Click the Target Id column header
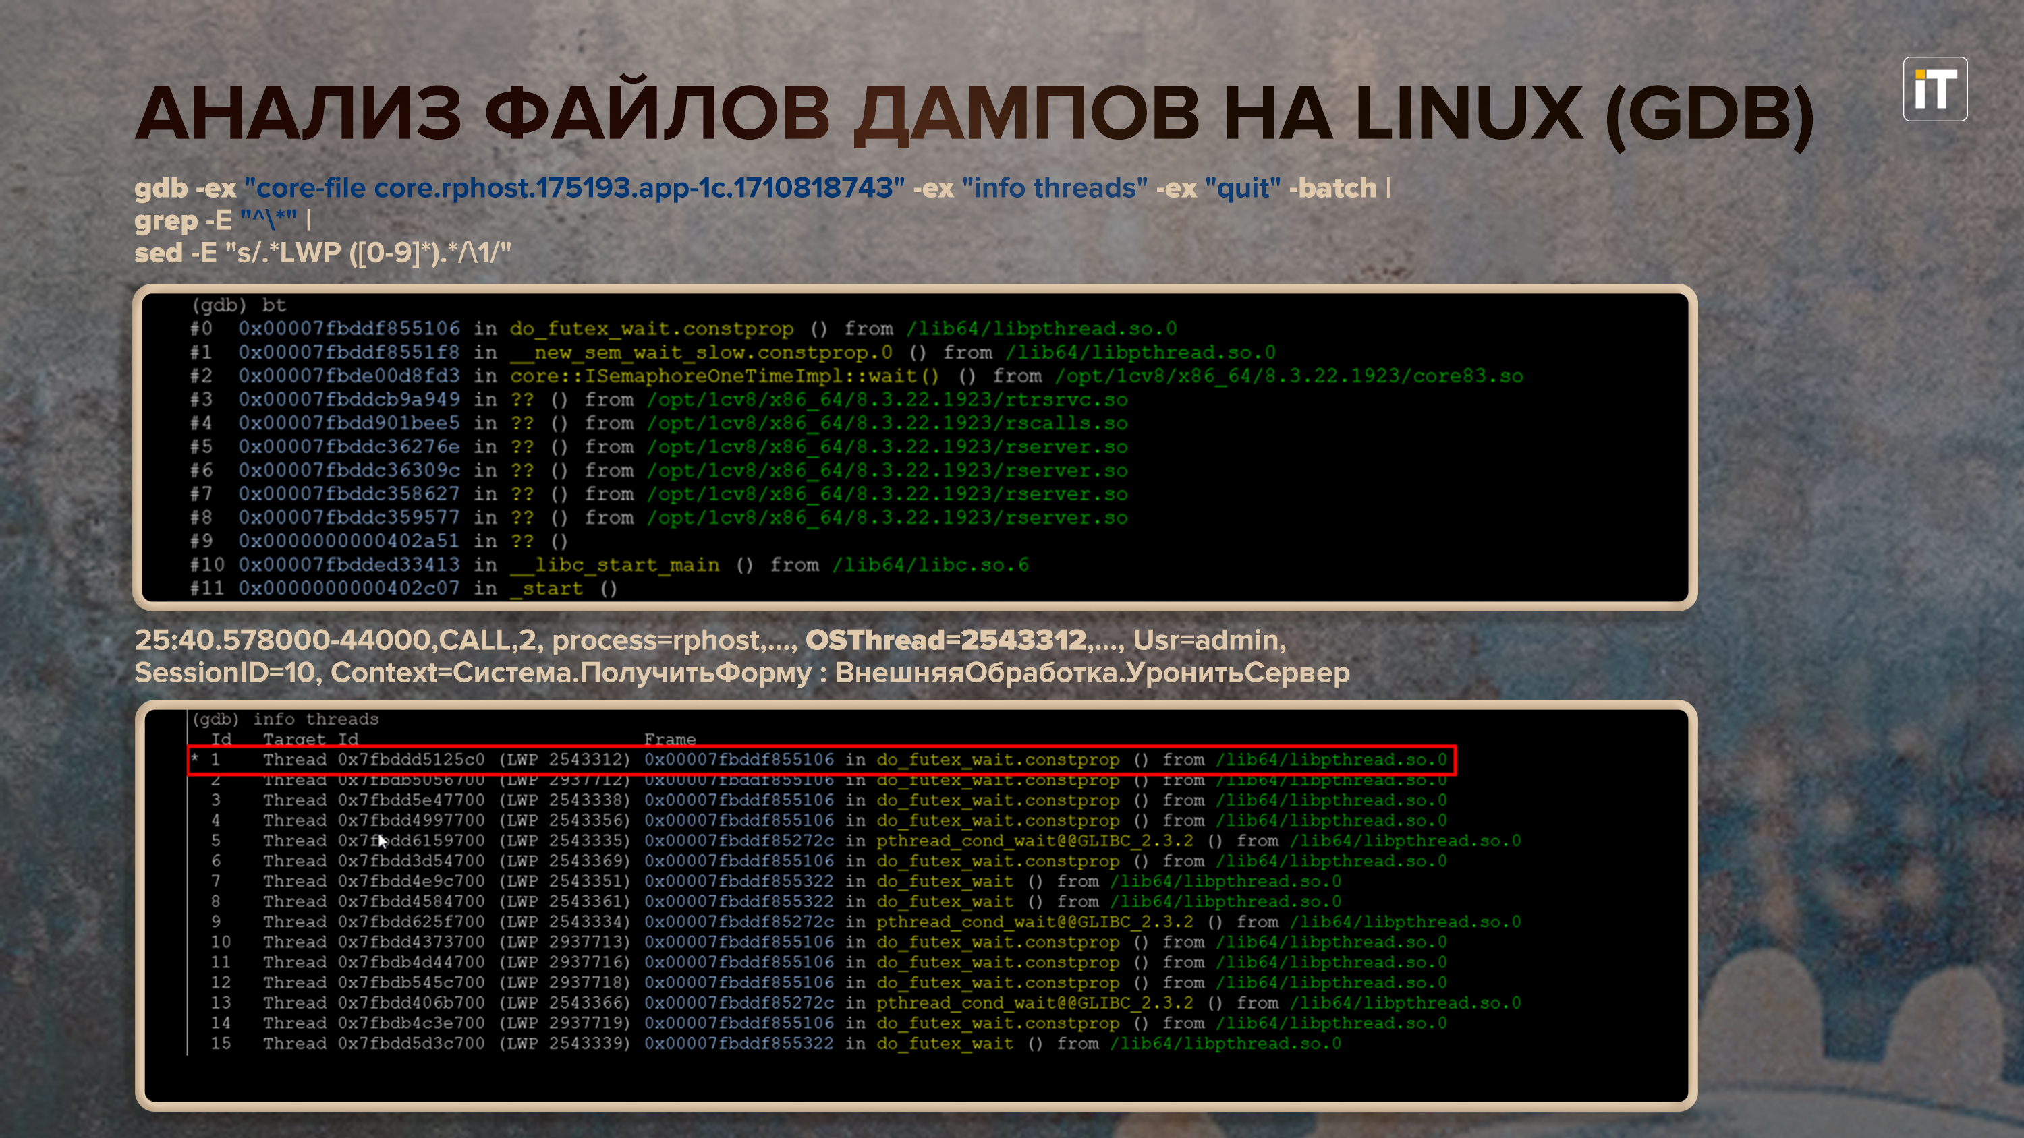 point(310,739)
